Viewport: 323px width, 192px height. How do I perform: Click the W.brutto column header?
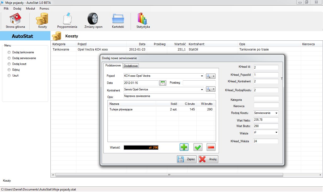(205, 104)
